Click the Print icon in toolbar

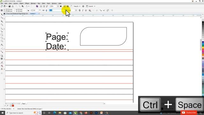(x=13, y=6)
